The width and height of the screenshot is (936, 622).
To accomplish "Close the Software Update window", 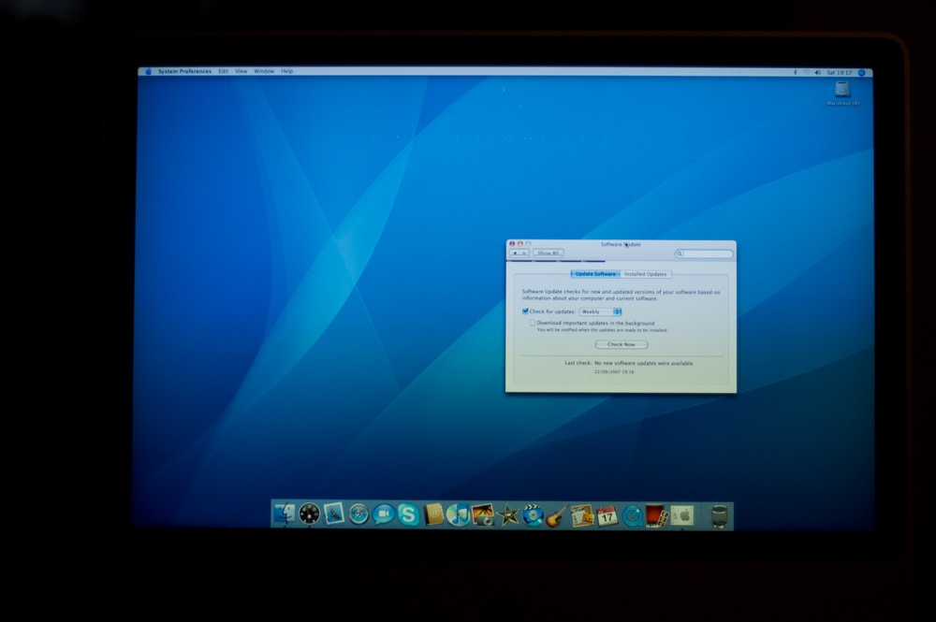I will pos(512,244).
